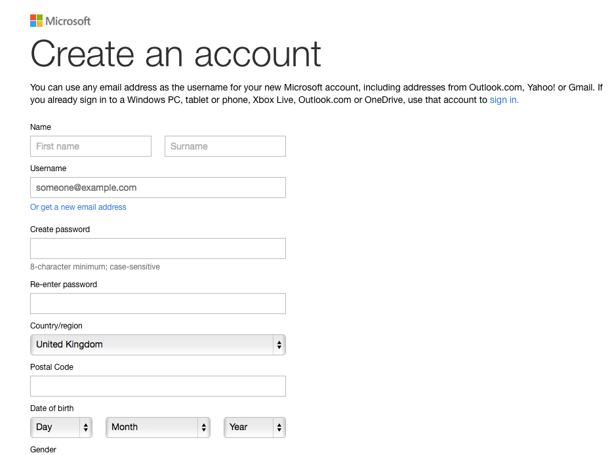Click the Username label text

click(48, 168)
